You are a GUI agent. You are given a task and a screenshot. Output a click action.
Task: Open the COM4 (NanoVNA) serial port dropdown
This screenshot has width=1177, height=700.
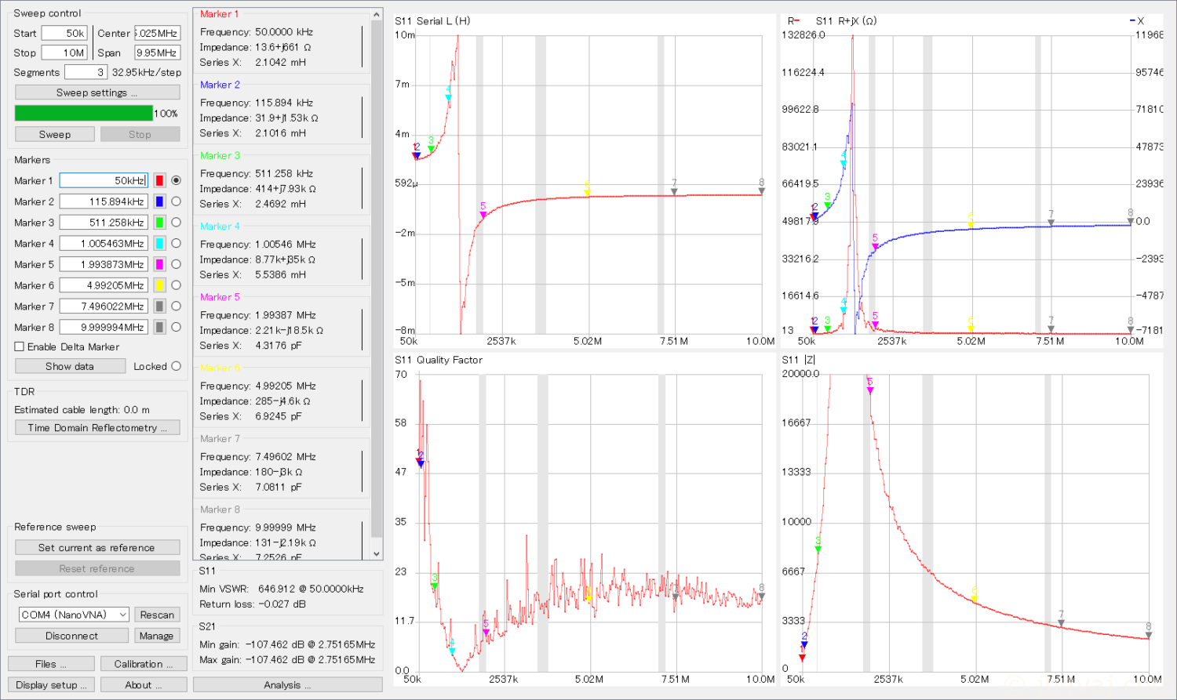click(x=74, y=615)
